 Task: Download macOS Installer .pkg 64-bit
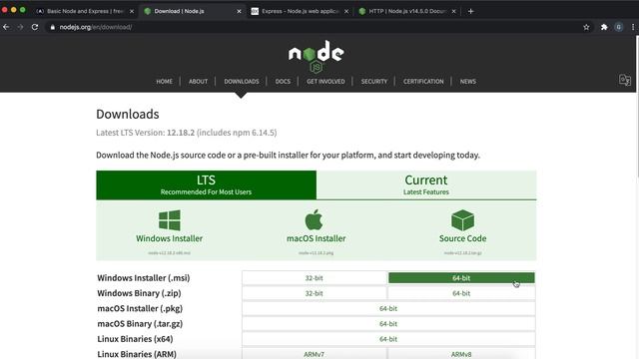tap(388, 308)
